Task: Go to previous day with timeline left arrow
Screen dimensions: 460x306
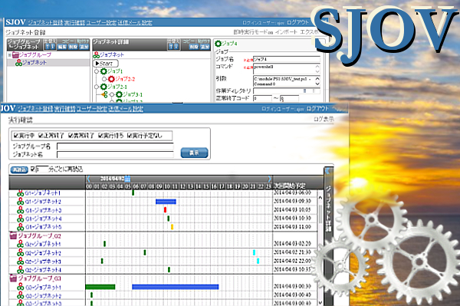Action: tap(88, 179)
